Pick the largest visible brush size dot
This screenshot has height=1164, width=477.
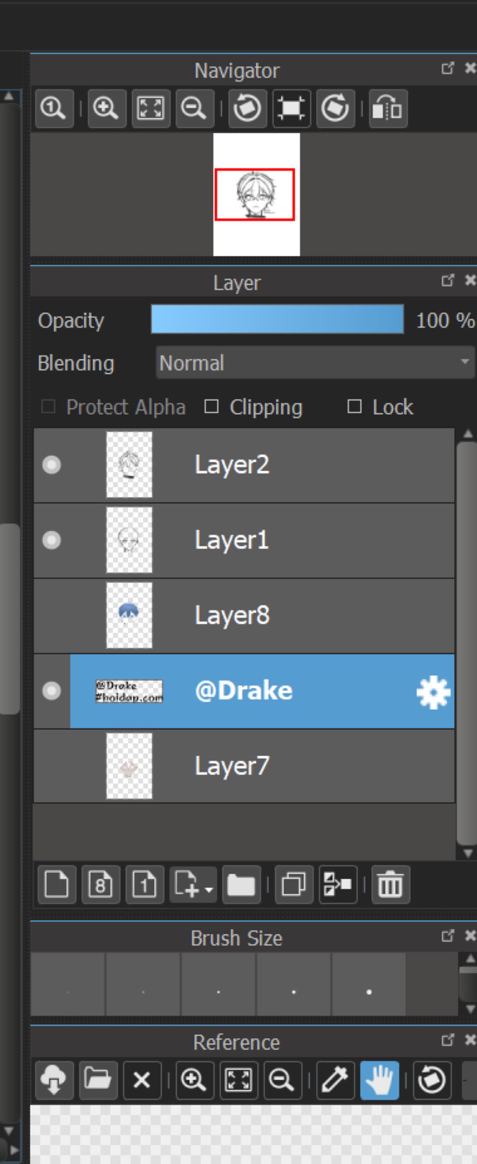(369, 992)
